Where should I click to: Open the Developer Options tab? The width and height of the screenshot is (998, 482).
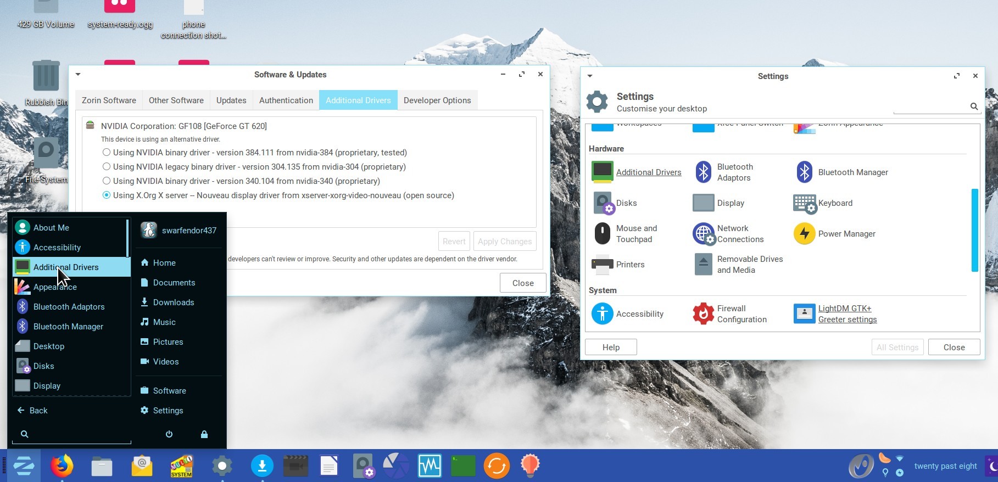pyautogui.click(x=437, y=100)
